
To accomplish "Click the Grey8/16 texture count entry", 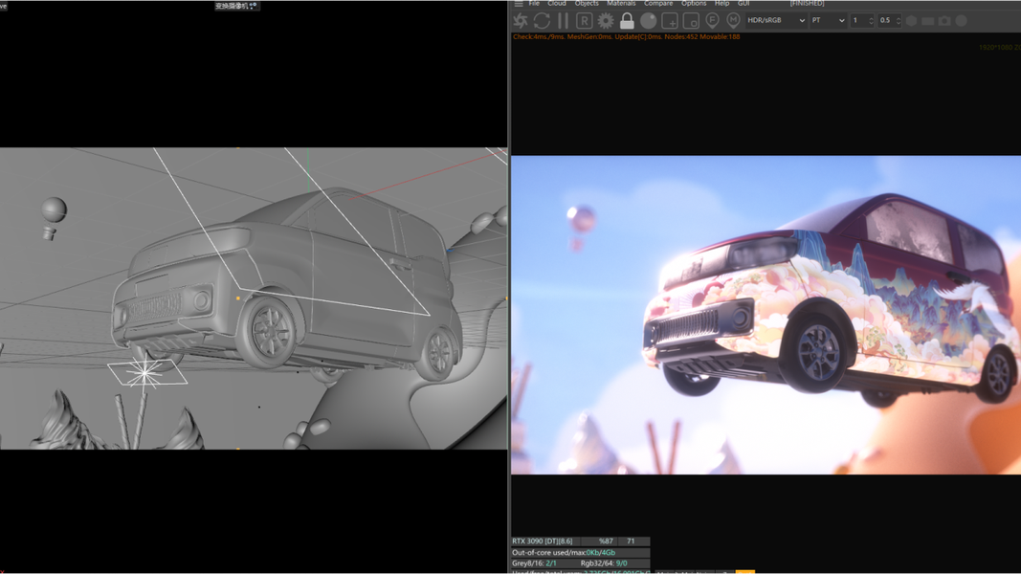I will point(534,563).
